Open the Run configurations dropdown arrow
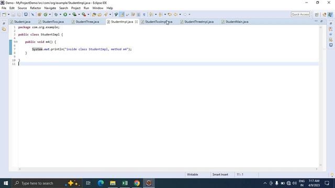Screen dimensions: 335x188 [70, 15]
